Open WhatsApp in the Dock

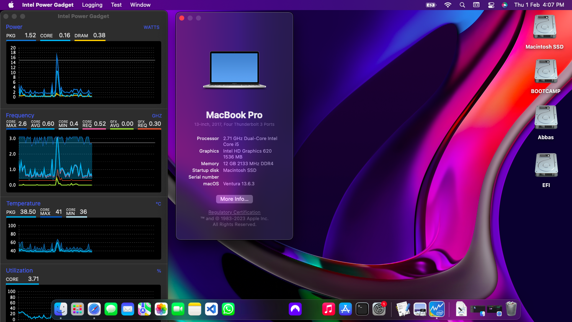pyautogui.click(x=228, y=309)
